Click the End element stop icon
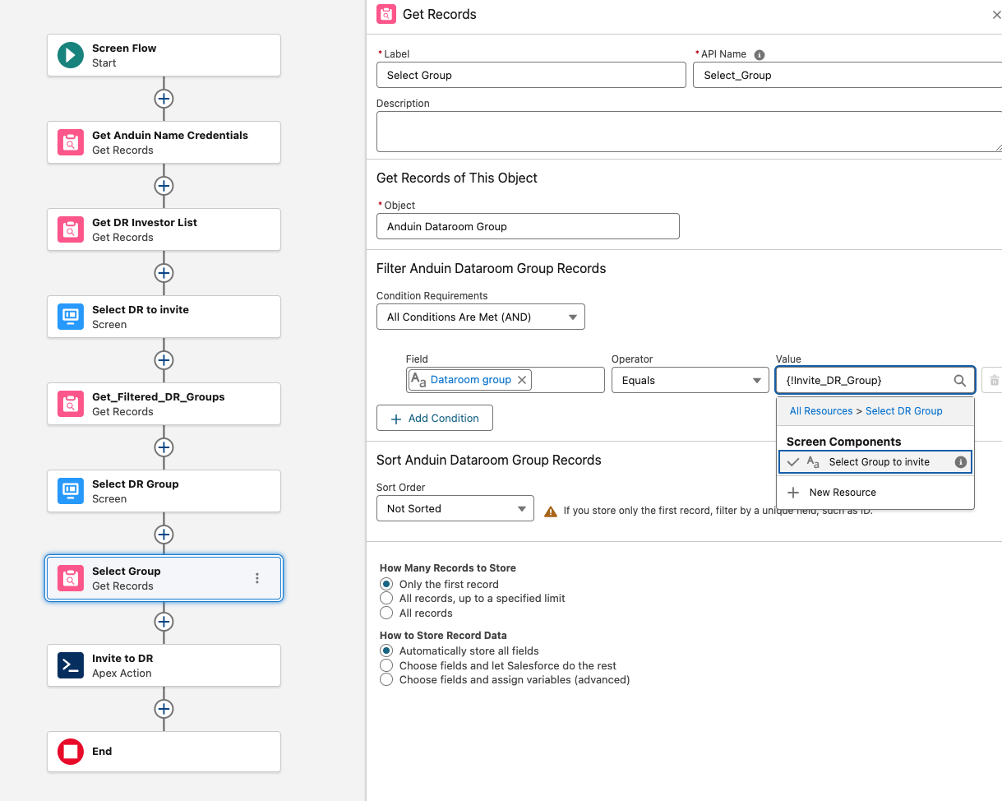 coord(70,752)
